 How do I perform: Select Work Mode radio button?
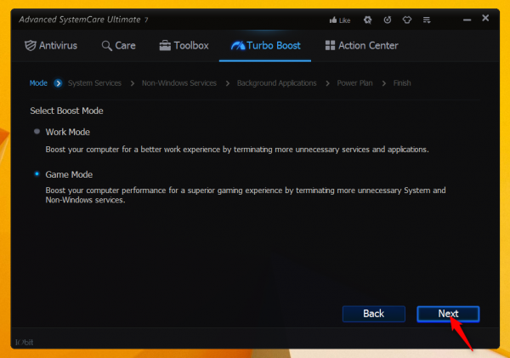point(37,132)
